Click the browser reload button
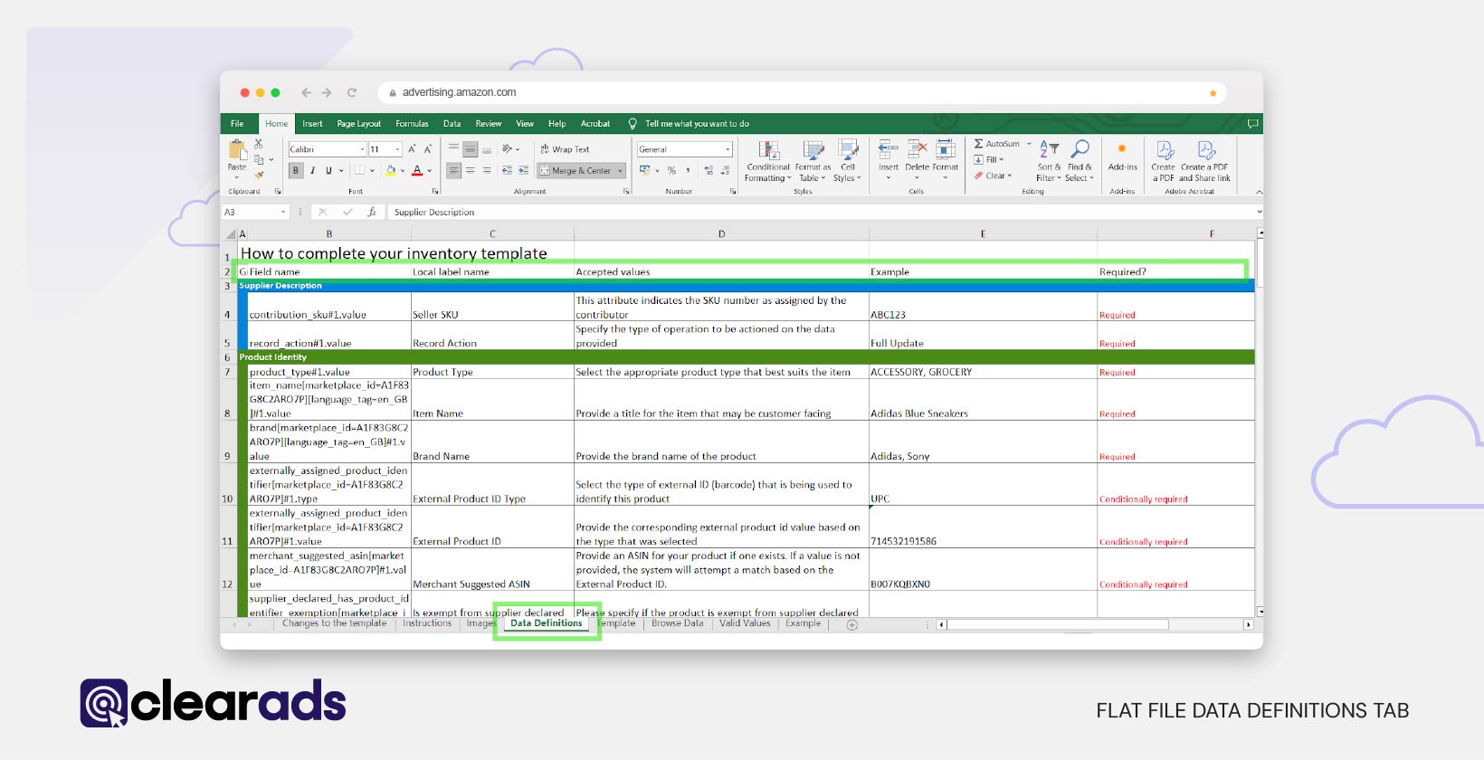1484x760 pixels. (352, 92)
